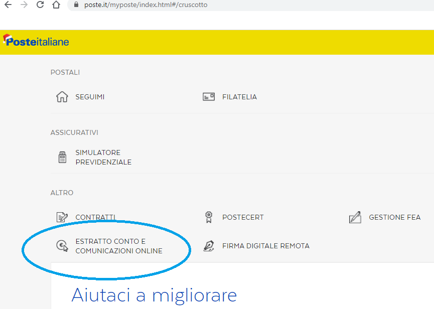Open SIMULATORE PREVIDENZIALE link
The width and height of the screenshot is (434, 309).
[103, 157]
